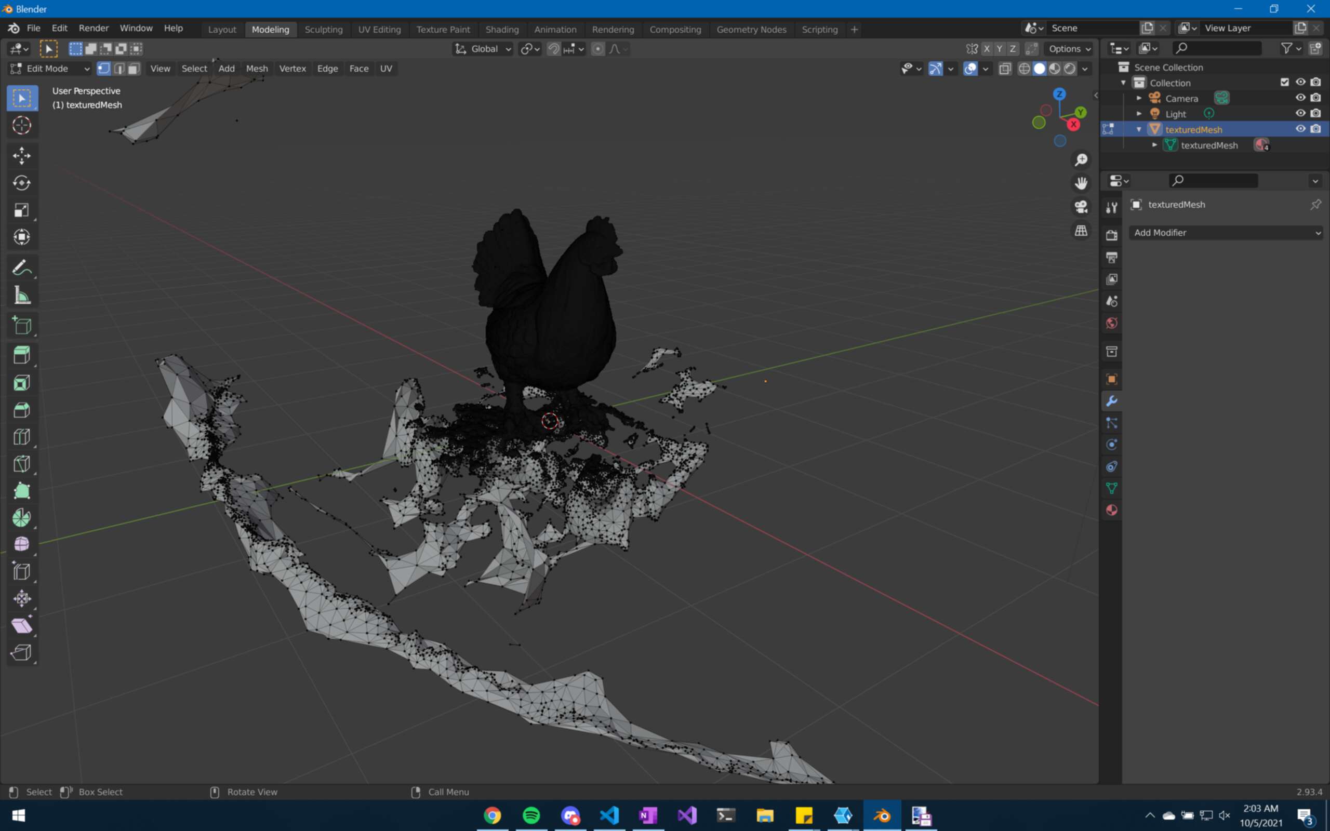The image size is (1330, 831).
Task: Open Chrome from the taskbar
Action: point(493,815)
